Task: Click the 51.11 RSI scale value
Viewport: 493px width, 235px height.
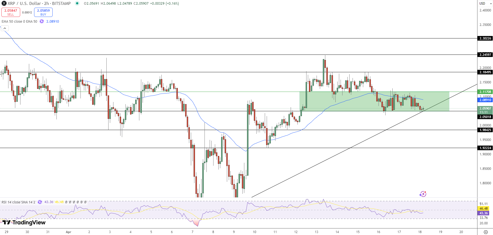Action: 483,204
